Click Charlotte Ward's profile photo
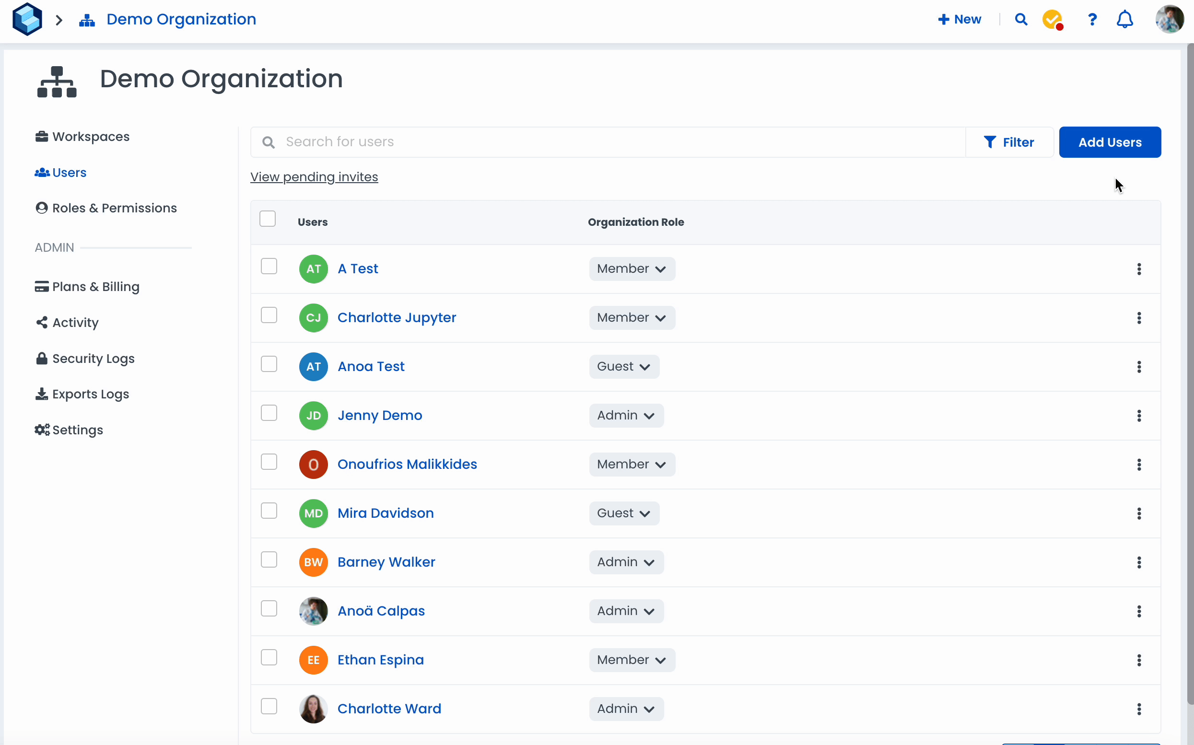This screenshot has width=1194, height=745. (x=314, y=709)
